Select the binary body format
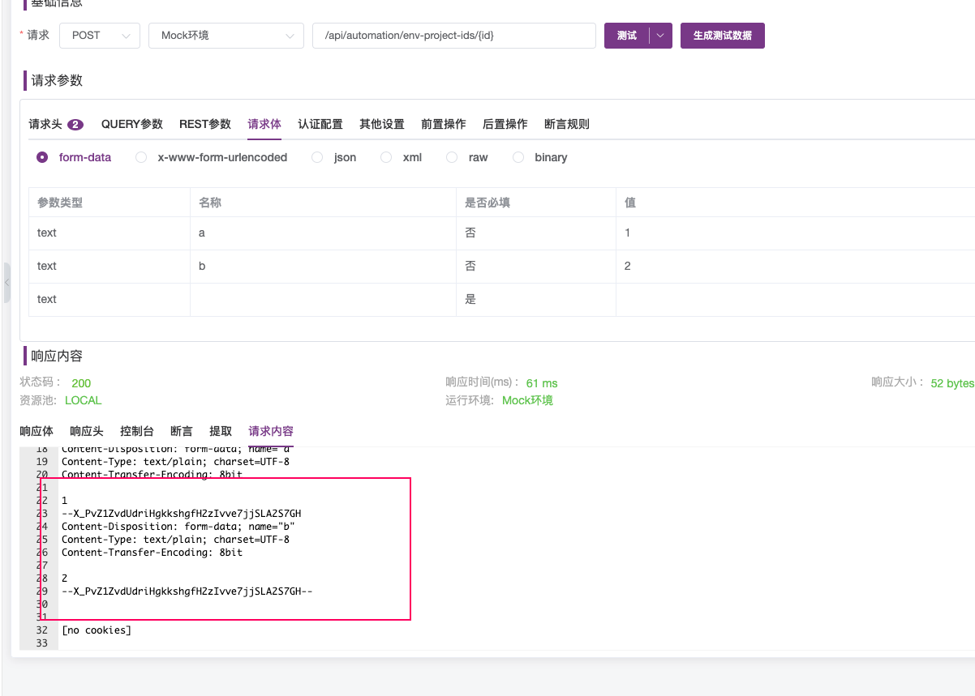This screenshot has width=975, height=696. [x=518, y=157]
